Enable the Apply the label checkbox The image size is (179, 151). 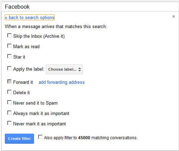click(9, 68)
